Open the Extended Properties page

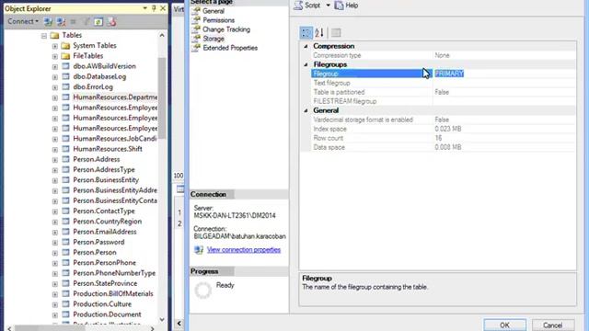click(230, 48)
